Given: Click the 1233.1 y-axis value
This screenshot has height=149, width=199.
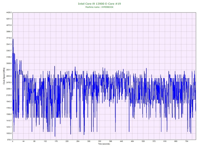Looking at the screenshot, I should pos(9,127).
